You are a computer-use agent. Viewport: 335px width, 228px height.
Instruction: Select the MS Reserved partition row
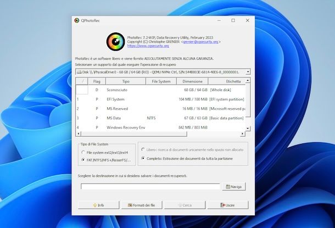click(x=160, y=109)
